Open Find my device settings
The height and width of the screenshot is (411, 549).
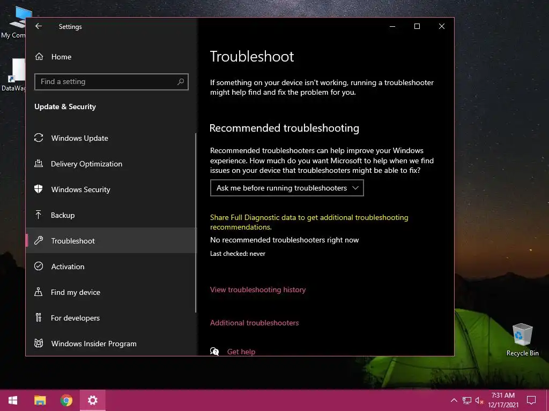111,292
